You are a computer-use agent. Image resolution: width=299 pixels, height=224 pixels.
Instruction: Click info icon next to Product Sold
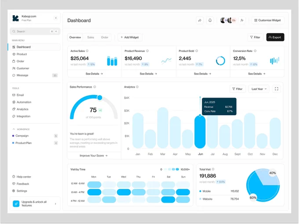[x=197, y=51]
